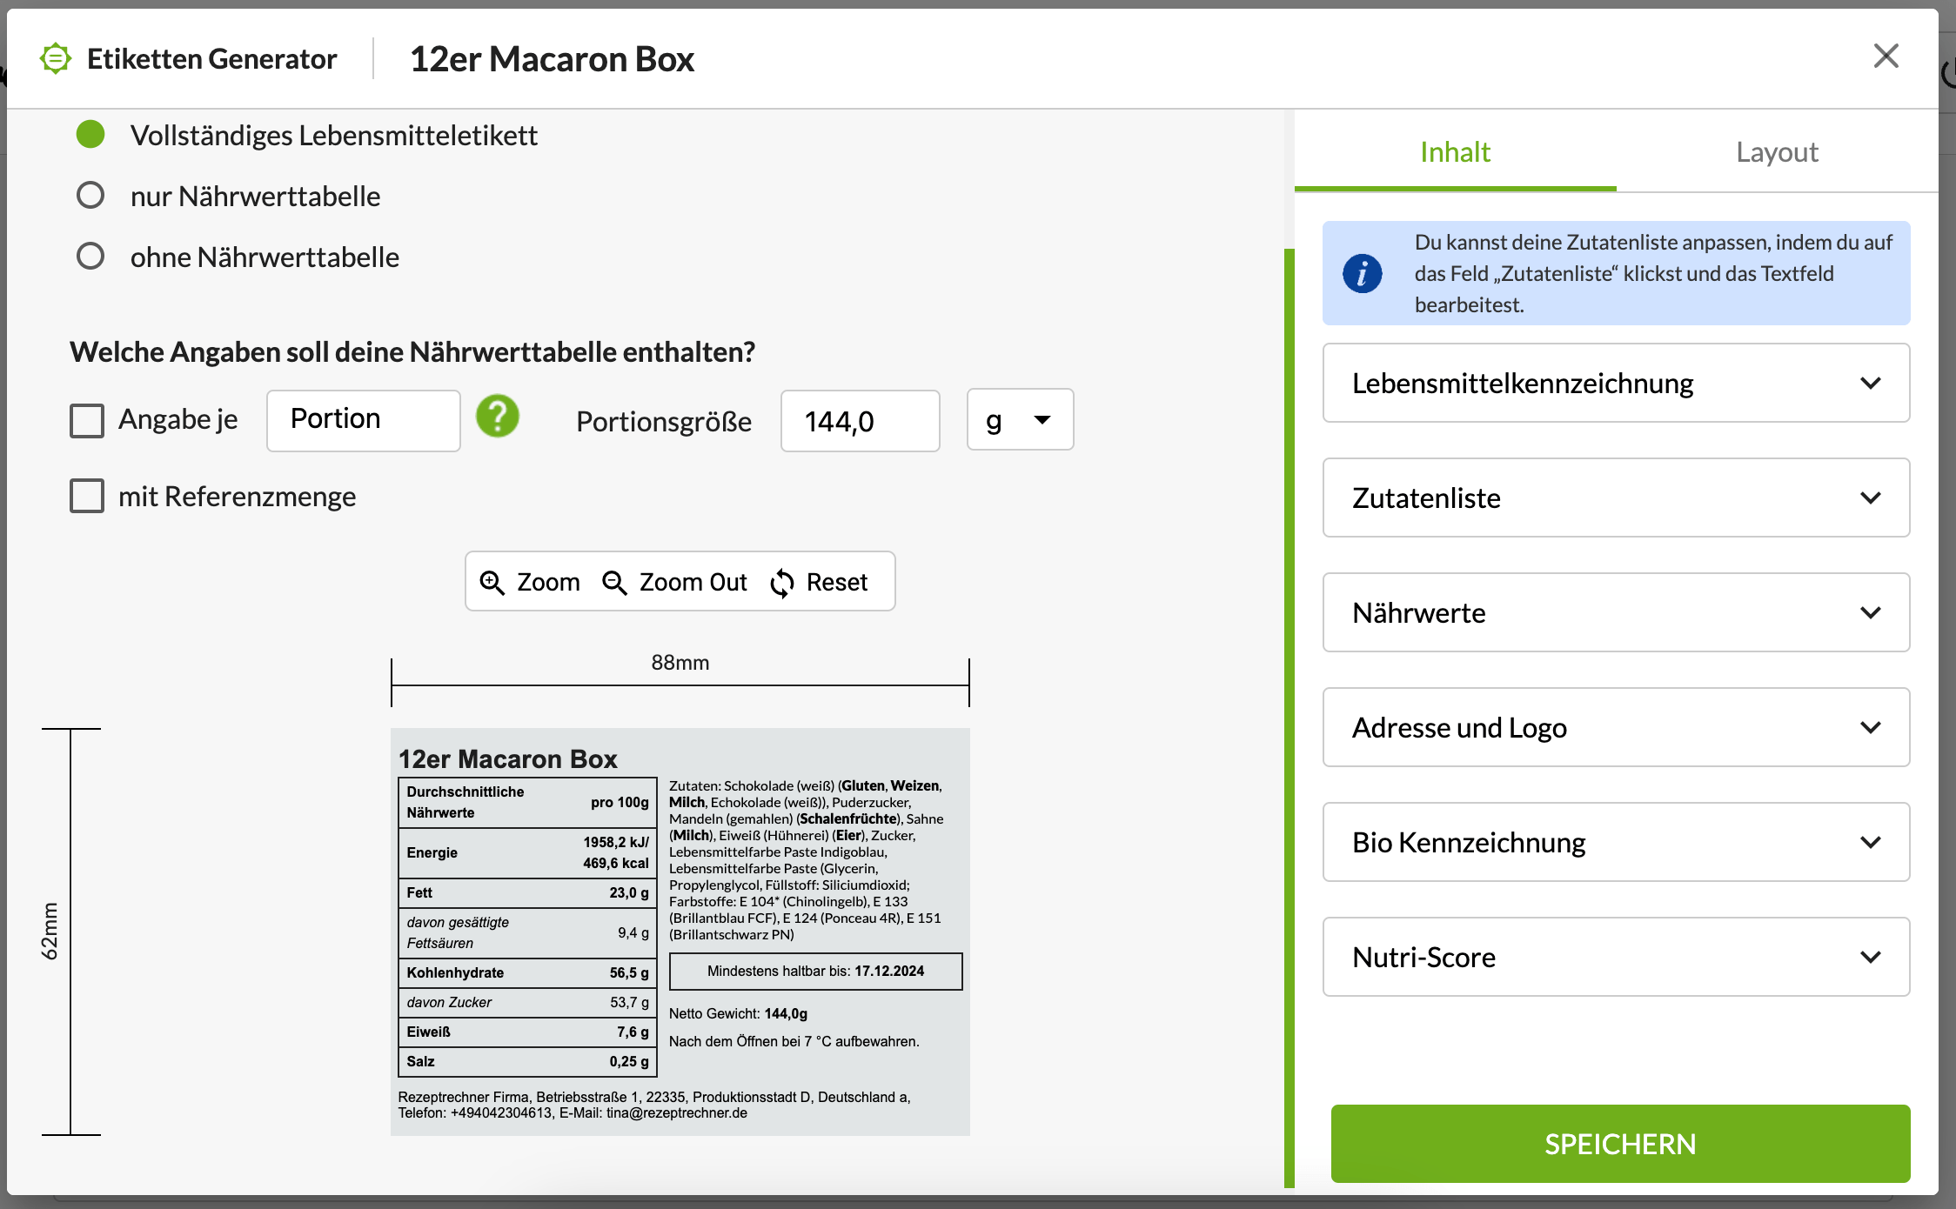The image size is (1956, 1209).
Task: Expand the Adresse und Logo section
Action: [1616, 727]
